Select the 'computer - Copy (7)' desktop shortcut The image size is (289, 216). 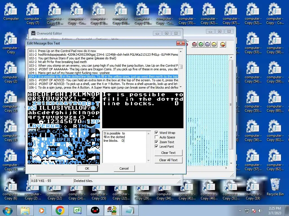[x=33, y=13]
